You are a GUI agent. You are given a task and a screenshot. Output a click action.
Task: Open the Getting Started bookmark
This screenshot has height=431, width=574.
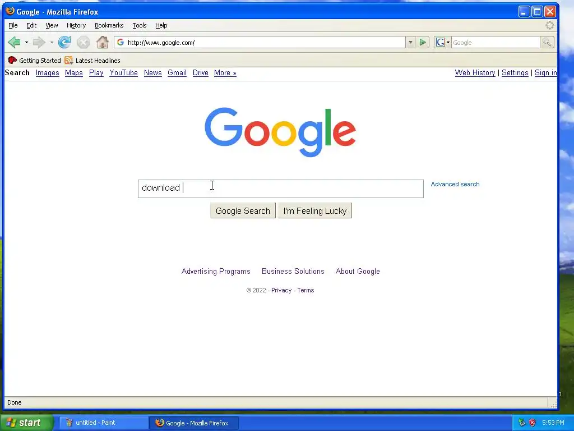34,61
